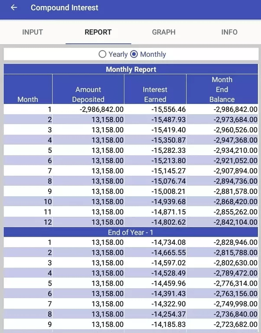Click the REPORT tab

click(98, 32)
